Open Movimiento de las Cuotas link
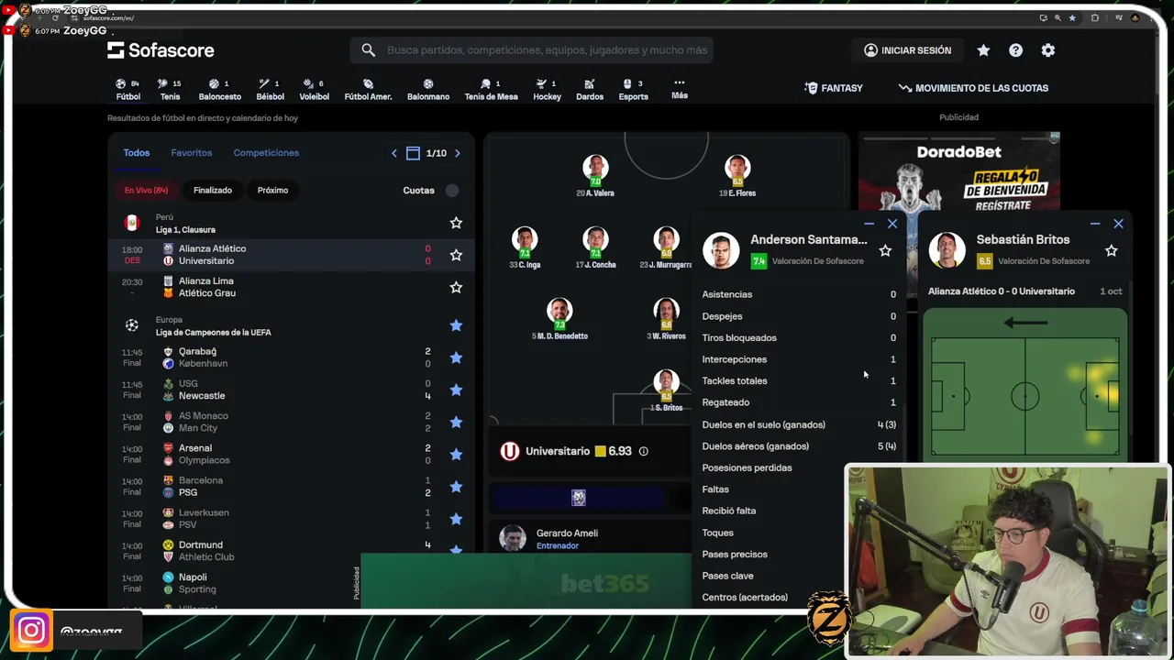1174x660 pixels. click(973, 88)
